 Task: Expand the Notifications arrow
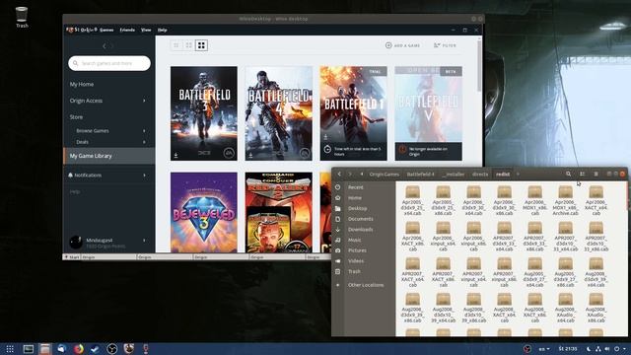pos(144,176)
